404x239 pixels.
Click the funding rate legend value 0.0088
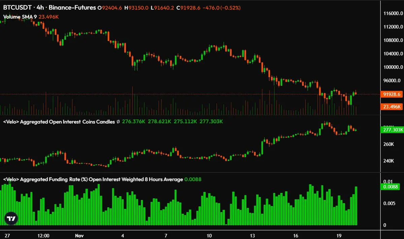click(193, 180)
